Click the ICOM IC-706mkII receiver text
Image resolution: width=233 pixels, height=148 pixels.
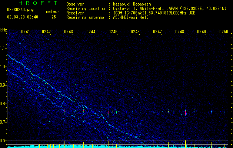click(154, 13)
